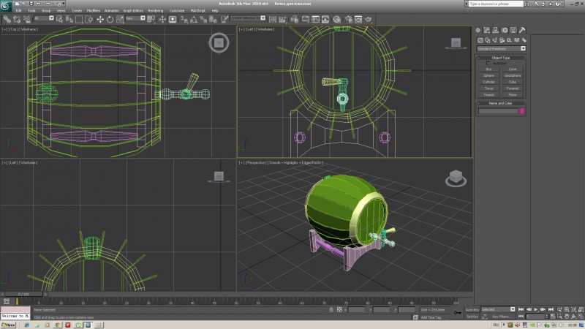Screen dimensions: 585x329
Task: Click the Teapot primitive button
Action: [488, 94]
